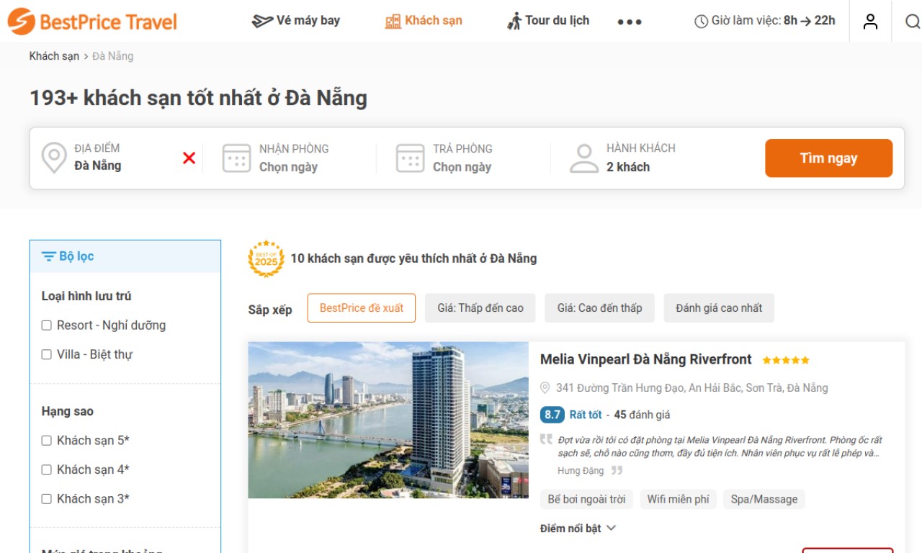Click the map pin beside hotel address
The height and width of the screenshot is (553, 922).
tap(545, 388)
